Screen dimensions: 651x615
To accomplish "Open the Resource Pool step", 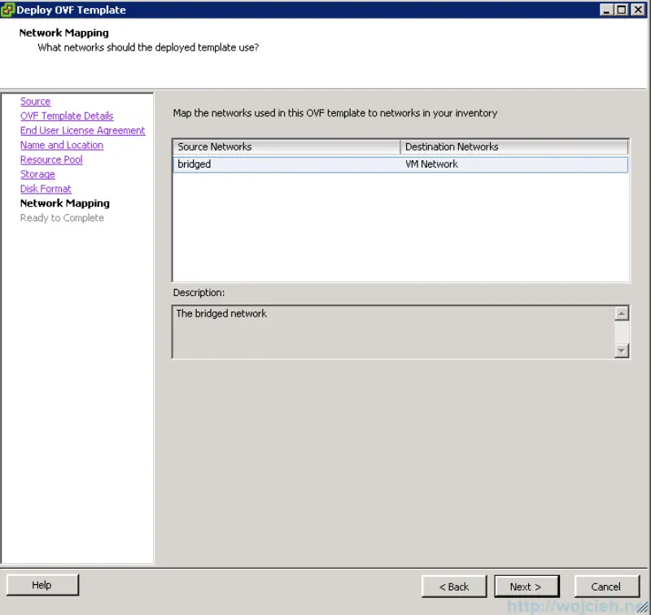I will click(51, 159).
